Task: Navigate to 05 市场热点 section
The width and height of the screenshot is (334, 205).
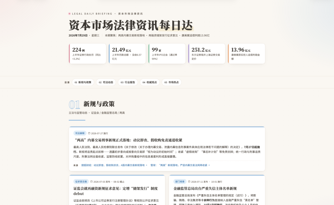Action: (171, 82)
